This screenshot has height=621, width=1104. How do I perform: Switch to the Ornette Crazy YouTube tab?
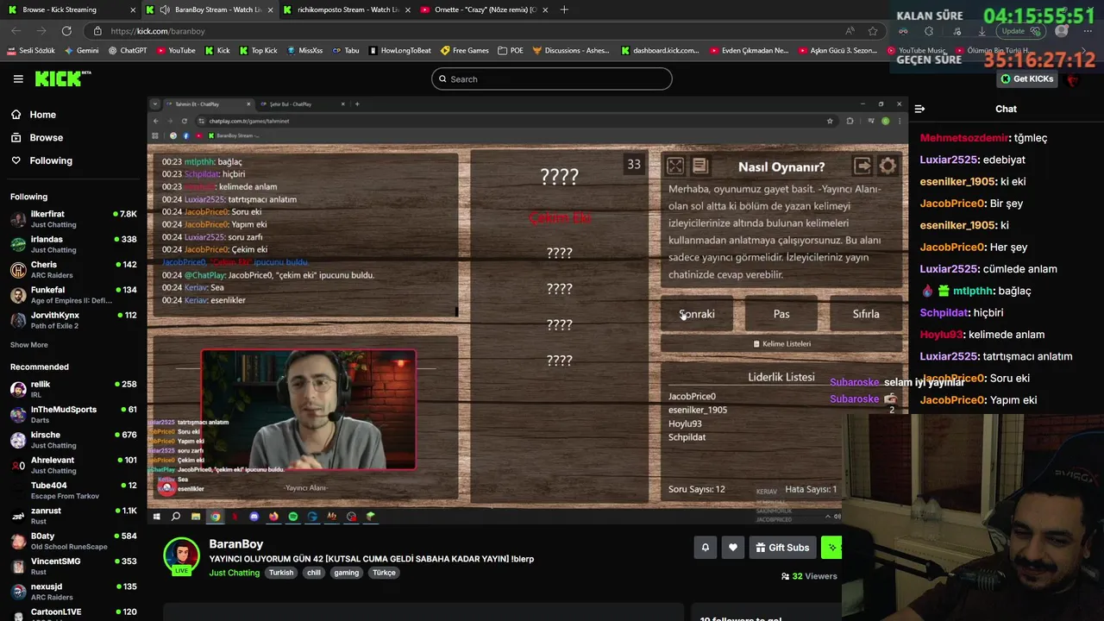point(483,9)
